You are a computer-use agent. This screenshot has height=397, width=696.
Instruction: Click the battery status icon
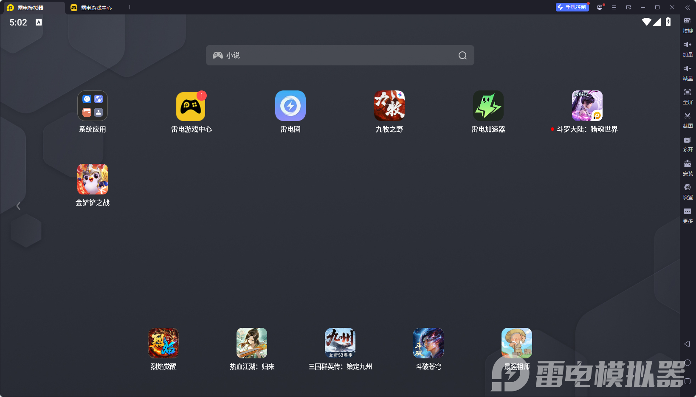(668, 22)
